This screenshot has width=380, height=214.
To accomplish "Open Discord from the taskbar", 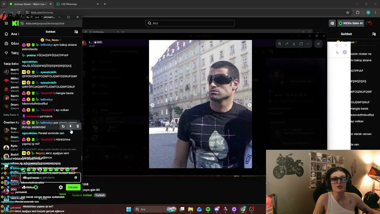I will pyautogui.click(x=217, y=209).
